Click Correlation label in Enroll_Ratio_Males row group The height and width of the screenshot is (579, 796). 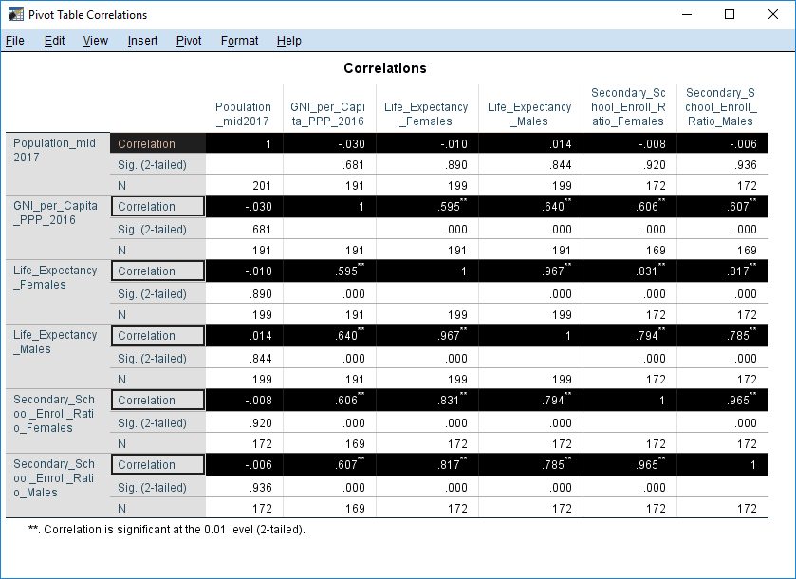click(157, 465)
